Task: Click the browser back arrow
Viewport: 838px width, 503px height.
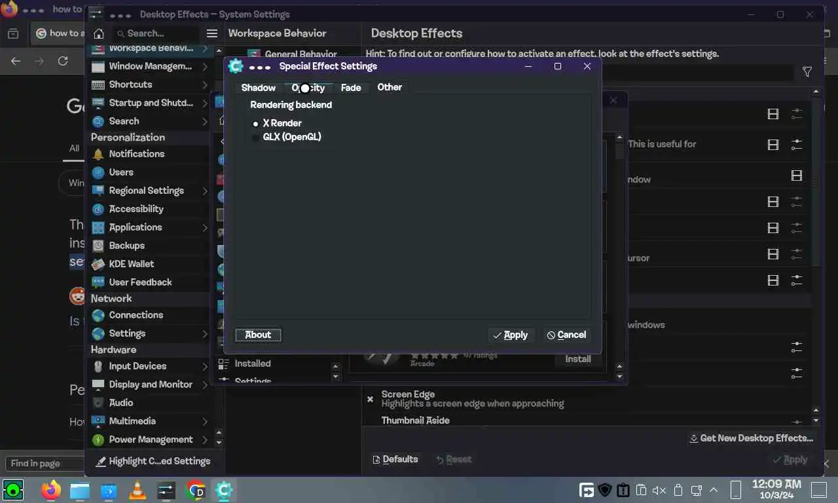Action: pos(16,61)
